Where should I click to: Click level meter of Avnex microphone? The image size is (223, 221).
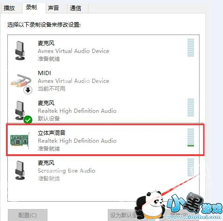click(x=191, y=47)
